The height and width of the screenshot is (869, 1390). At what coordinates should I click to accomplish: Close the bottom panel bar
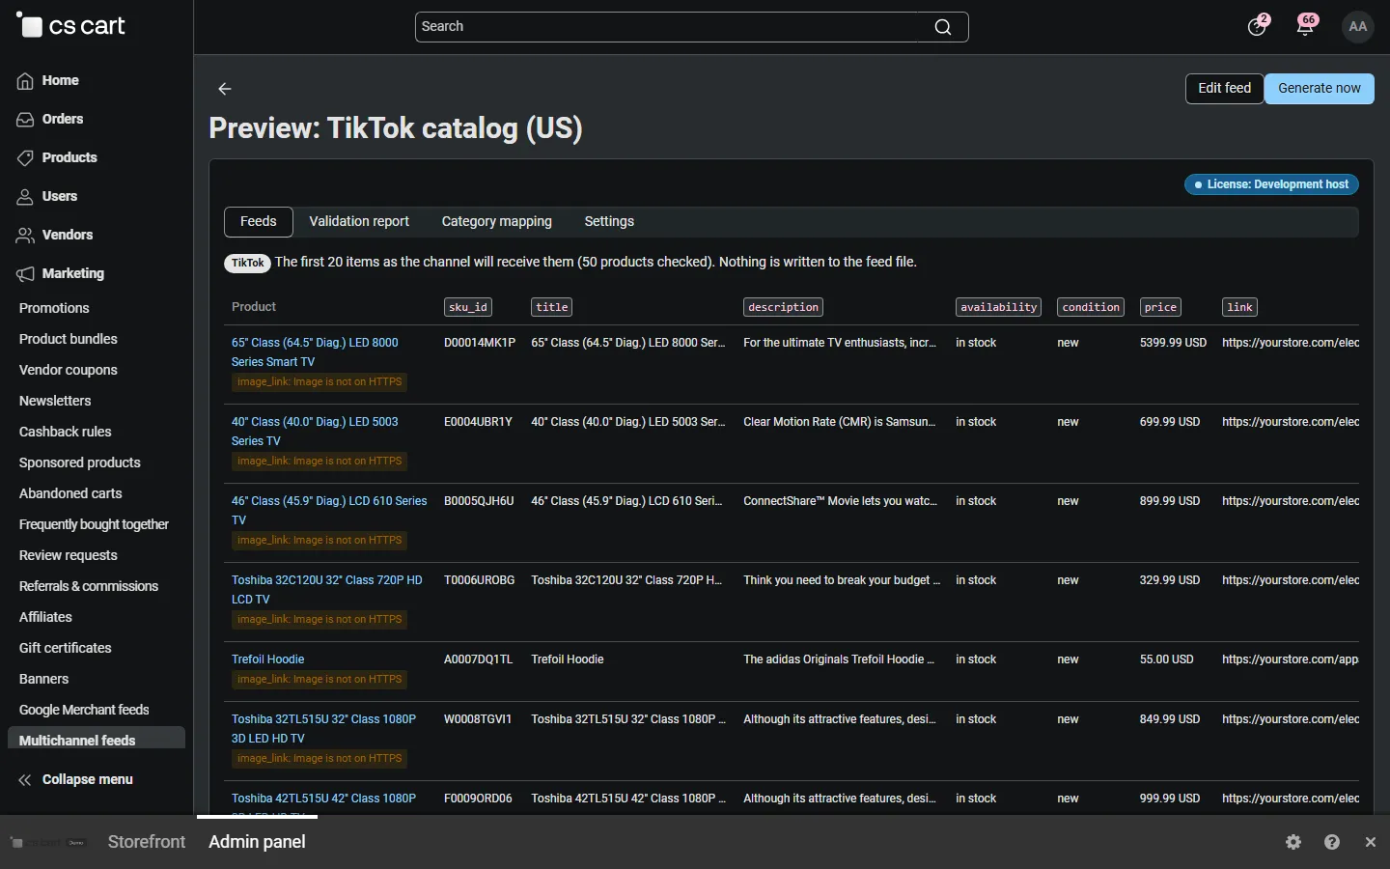tap(1371, 842)
